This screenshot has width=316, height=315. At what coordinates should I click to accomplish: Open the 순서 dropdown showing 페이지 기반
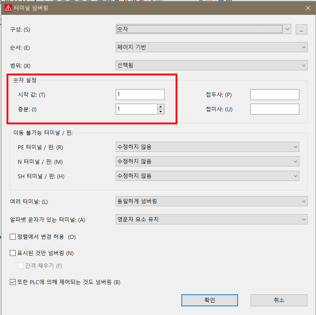point(212,47)
